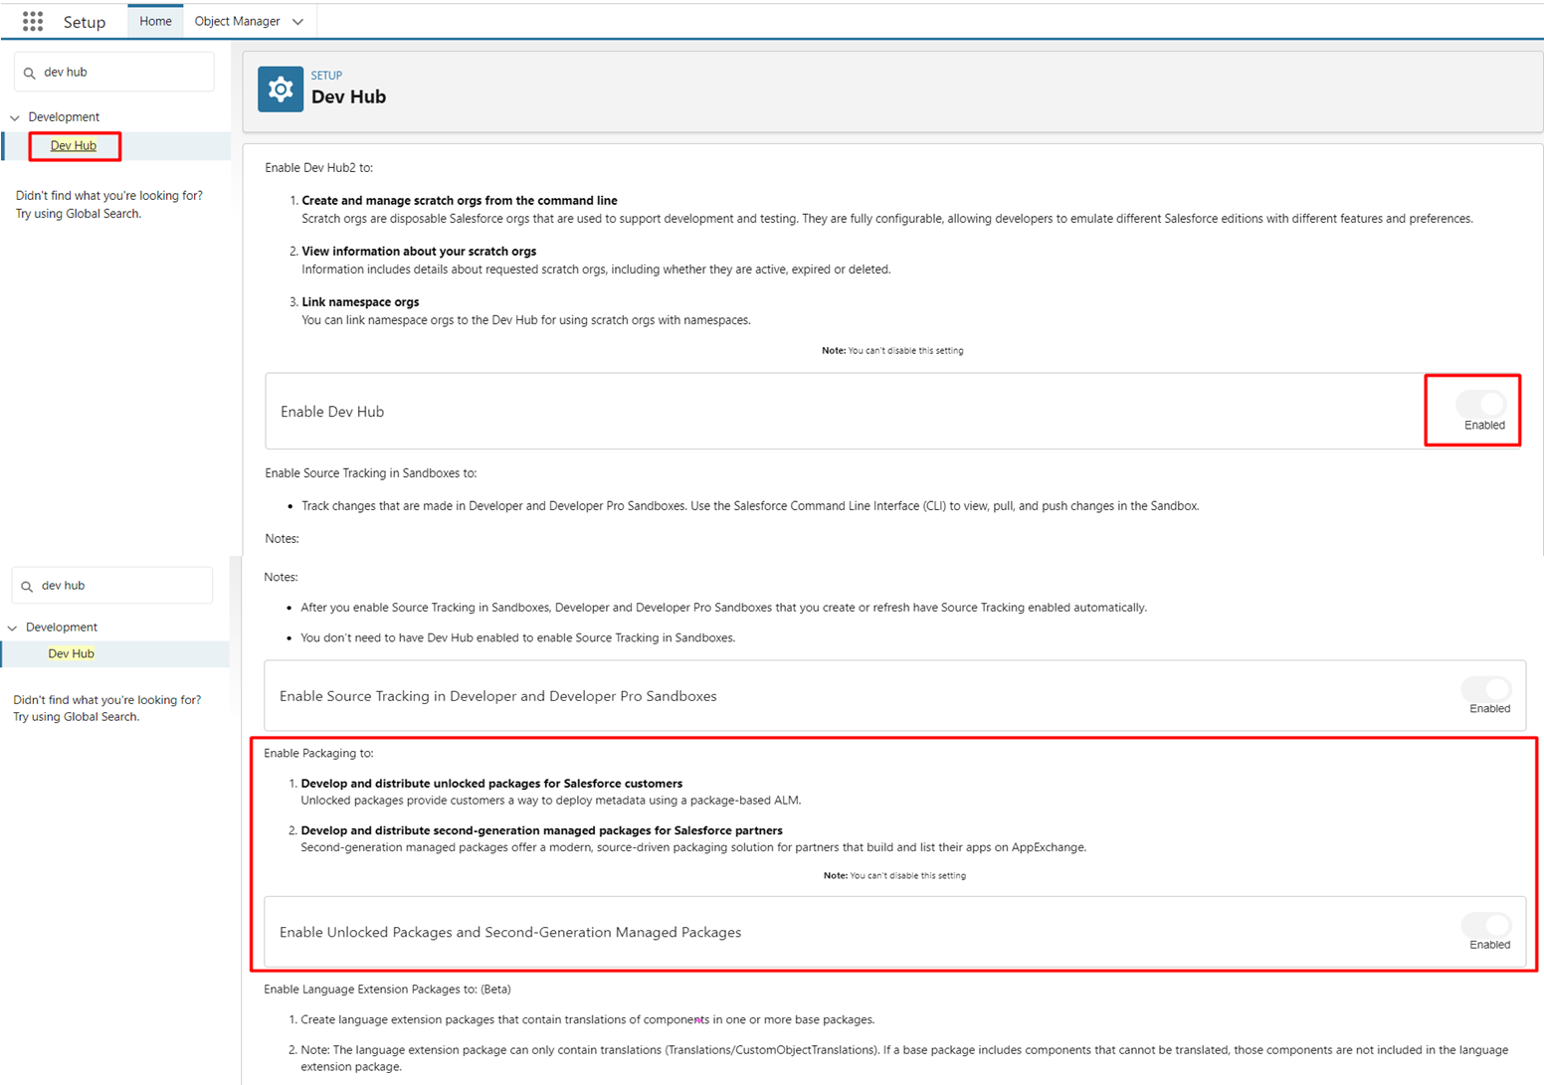This screenshot has width=1544, height=1085.
Task: Open the Object Manager dropdown arrow
Action: (297, 22)
